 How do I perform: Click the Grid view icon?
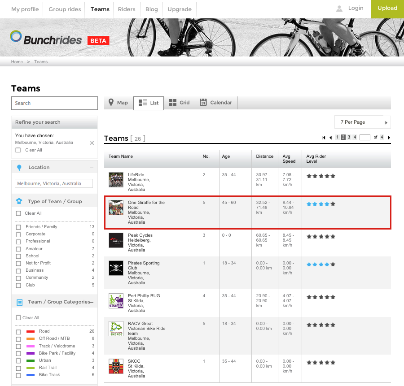coord(173,102)
